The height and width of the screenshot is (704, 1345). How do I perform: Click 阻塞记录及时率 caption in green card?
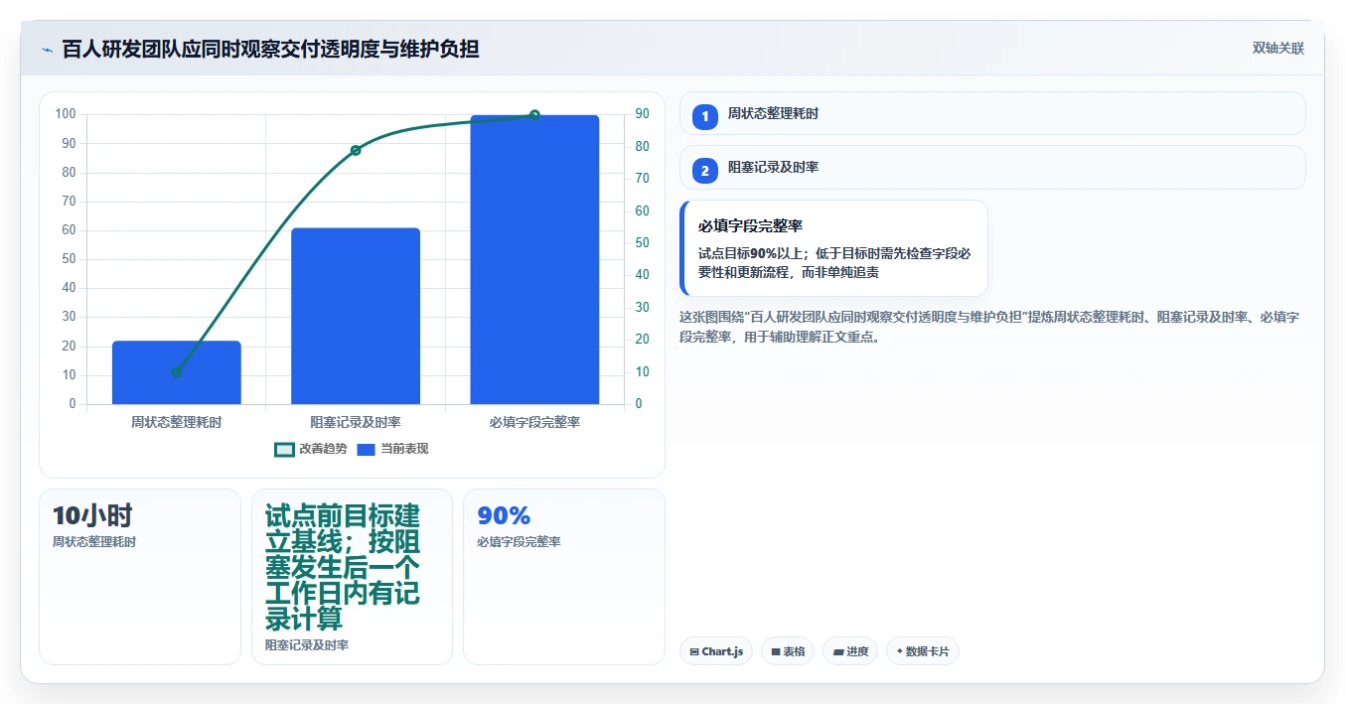(307, 645)
